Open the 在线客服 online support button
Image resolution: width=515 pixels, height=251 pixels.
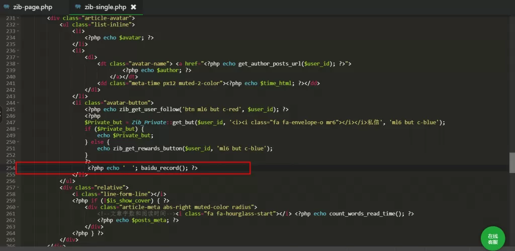point(493,238)
